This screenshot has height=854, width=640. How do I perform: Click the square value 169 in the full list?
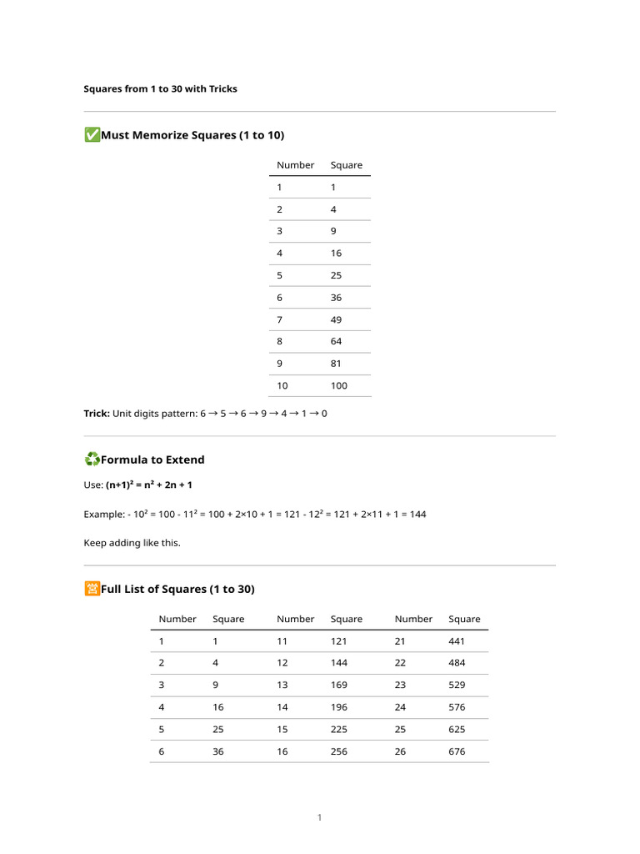point(339,685)
